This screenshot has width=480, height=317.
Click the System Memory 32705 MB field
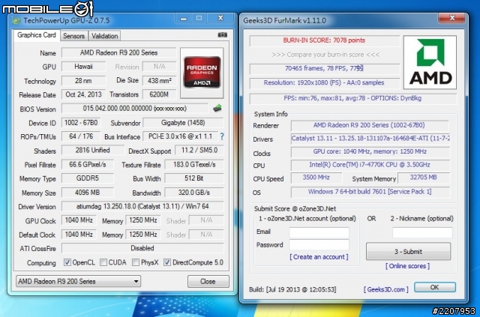[424, 178]
